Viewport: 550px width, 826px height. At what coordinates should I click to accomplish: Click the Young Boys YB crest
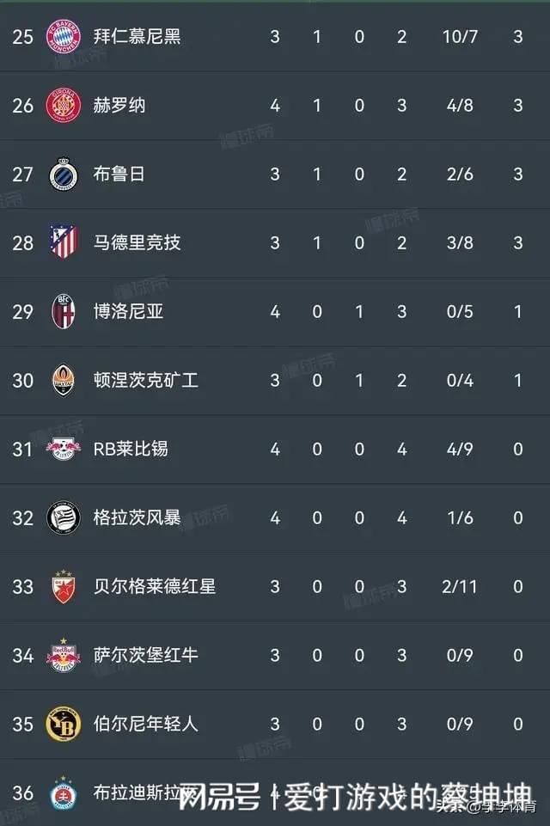tap(64, 724)
